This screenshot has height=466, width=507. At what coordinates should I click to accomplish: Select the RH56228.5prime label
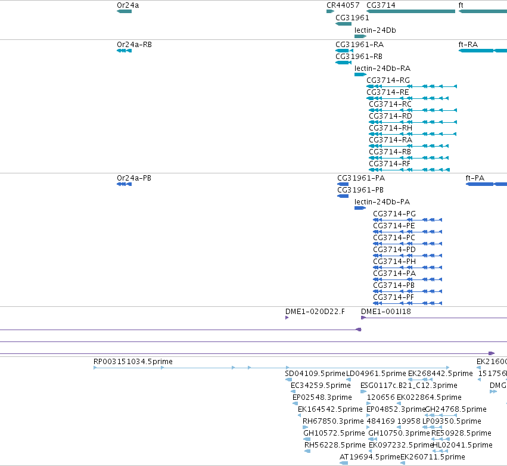(335, 445)
